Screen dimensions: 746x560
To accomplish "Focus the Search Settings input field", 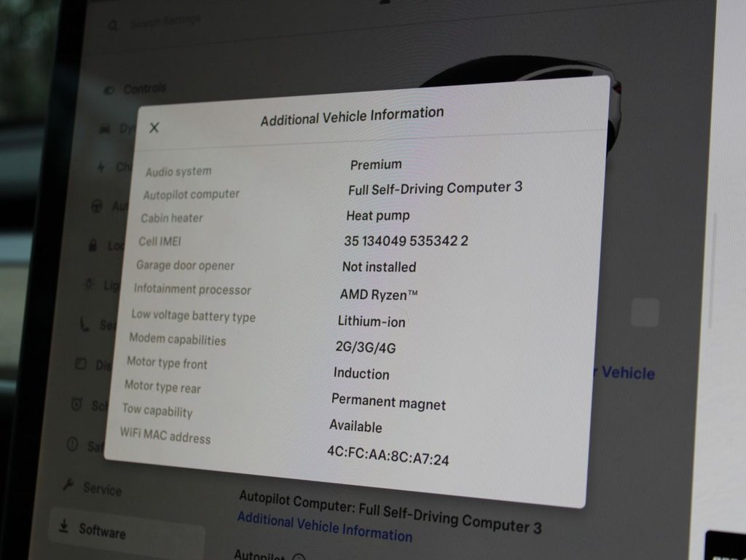I will (x=165, y=23).
